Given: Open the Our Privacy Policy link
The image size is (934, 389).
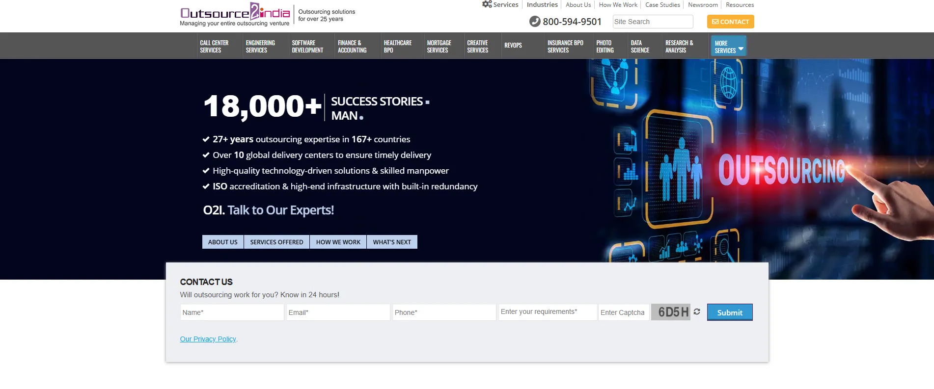Looking at the screenshot, I should (x=208, y=339).
